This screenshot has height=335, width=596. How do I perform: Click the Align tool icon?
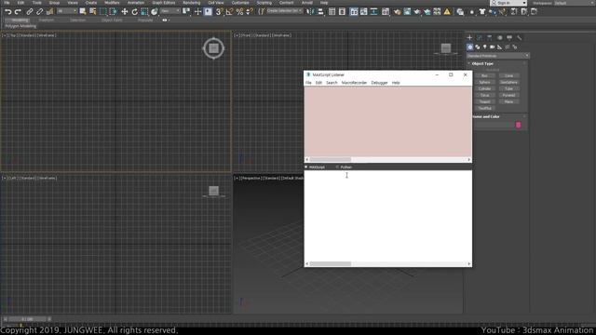320,12
